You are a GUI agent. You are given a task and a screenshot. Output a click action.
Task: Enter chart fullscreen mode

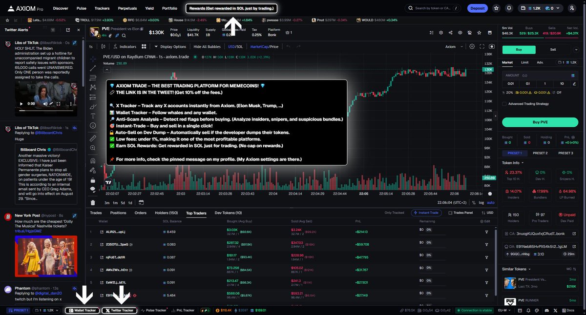pos(481,46)
